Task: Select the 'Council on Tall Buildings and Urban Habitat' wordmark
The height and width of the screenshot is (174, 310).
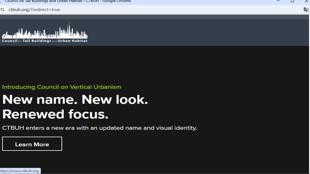Action: (x=45, y=40)
